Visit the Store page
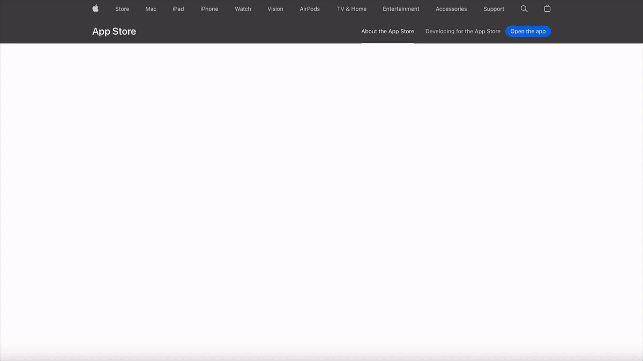 [x=122, y=9]
